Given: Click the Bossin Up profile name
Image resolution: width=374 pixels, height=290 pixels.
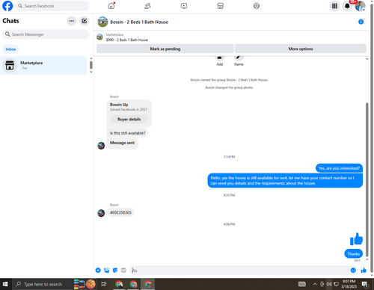Looking at the screenshot, I should pos(119,105).
